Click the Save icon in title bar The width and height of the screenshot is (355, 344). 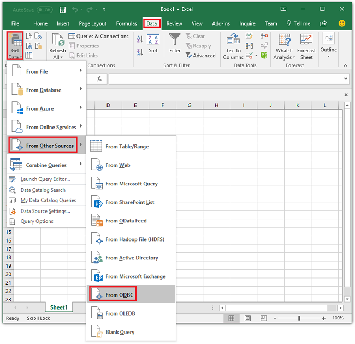click(x=62, y=10)
